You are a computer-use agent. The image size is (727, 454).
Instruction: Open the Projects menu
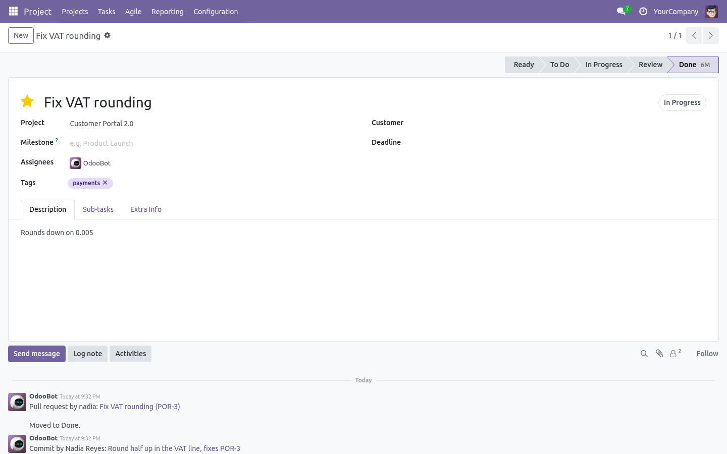tap(75, 11)
